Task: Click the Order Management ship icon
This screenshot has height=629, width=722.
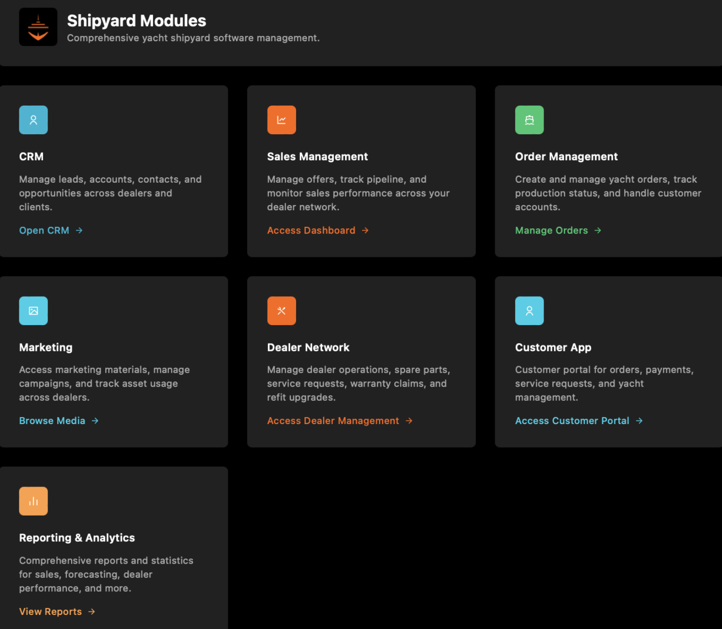Action: point(530,120)
